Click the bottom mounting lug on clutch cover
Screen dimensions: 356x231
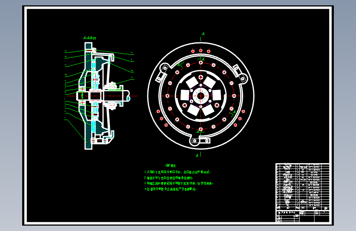200,141
